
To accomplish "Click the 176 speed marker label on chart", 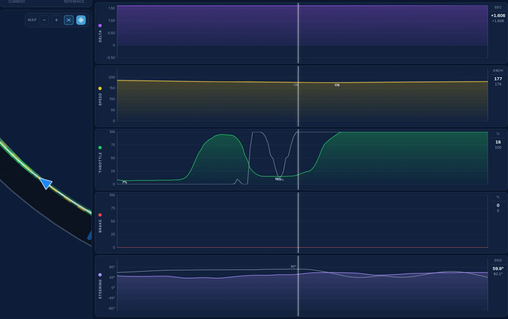I will [x=337, y=85].
